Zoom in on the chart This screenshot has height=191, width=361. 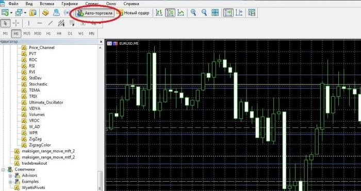point(193,13)
